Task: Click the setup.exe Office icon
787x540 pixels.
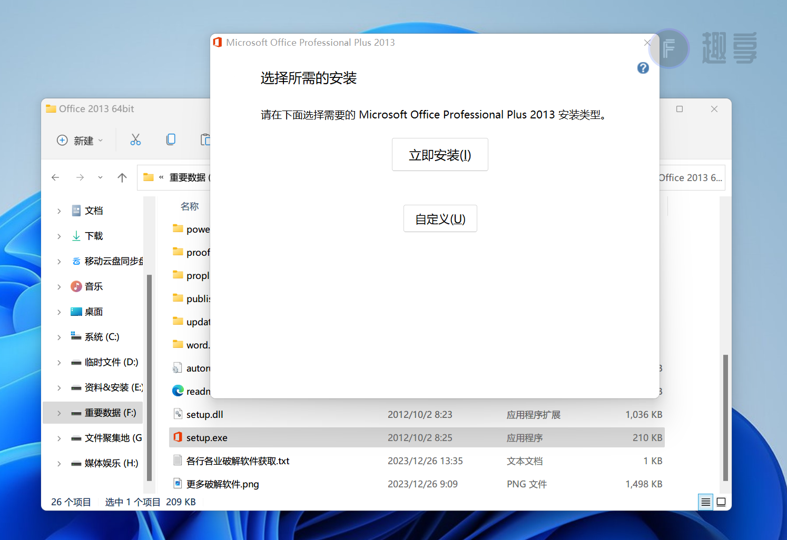Action: [x=178, y=437]
